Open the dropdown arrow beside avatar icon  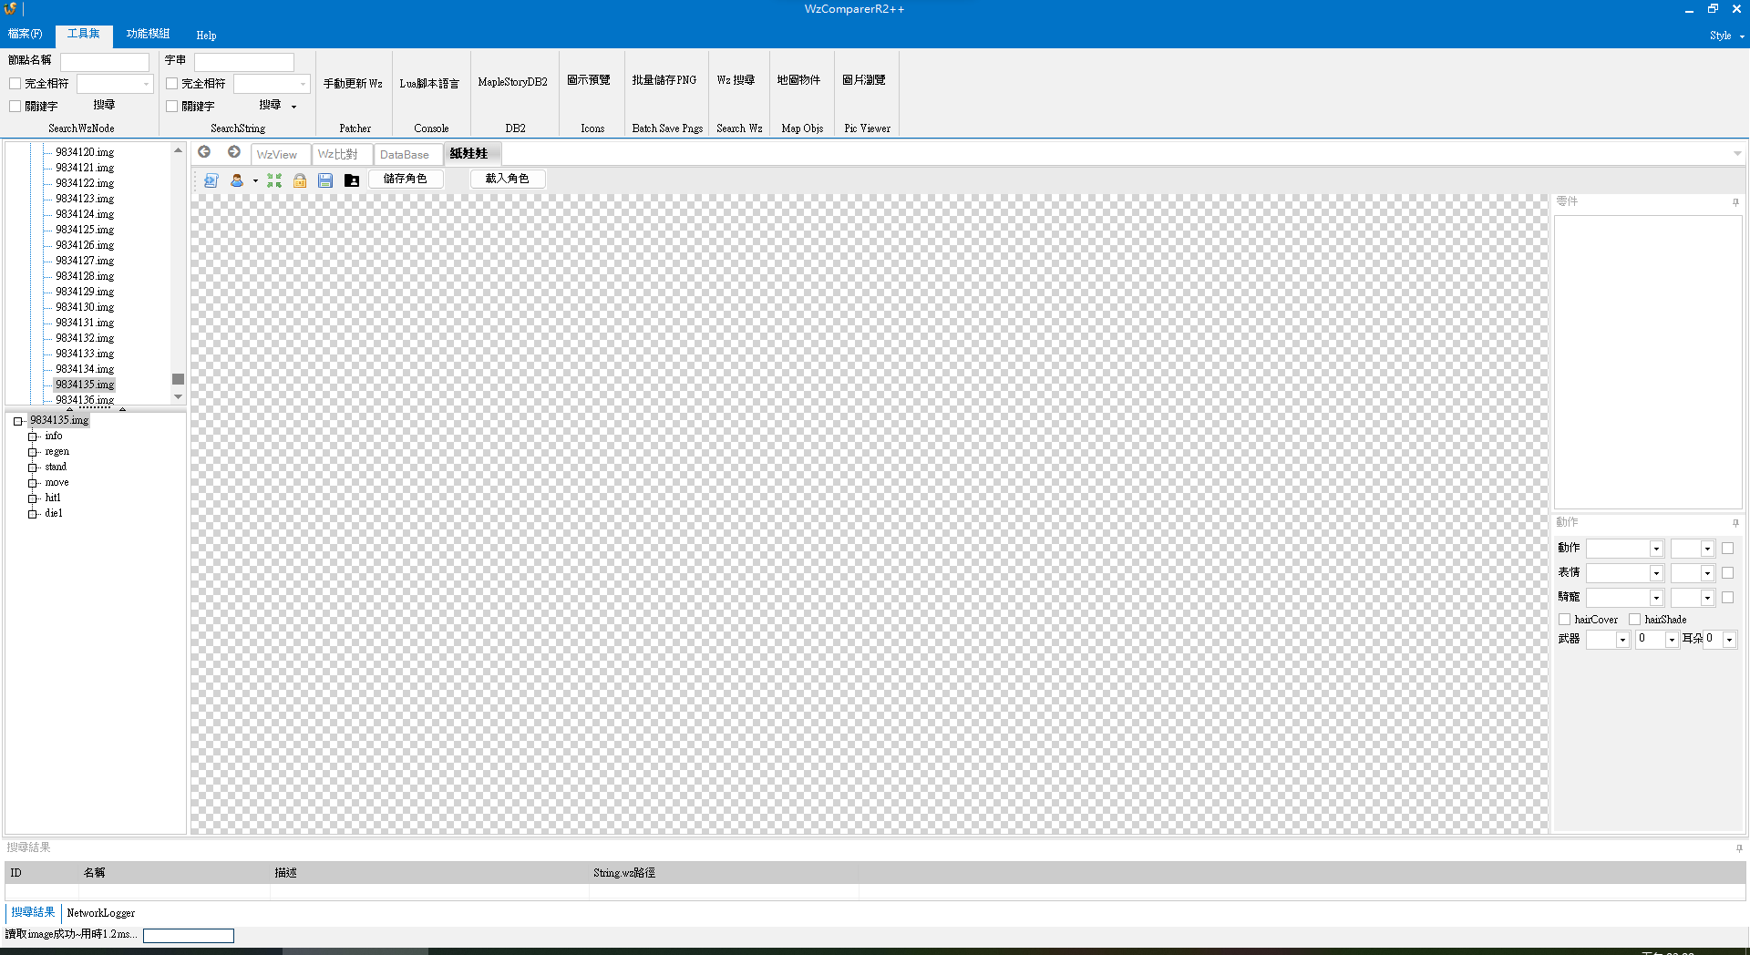255,180
